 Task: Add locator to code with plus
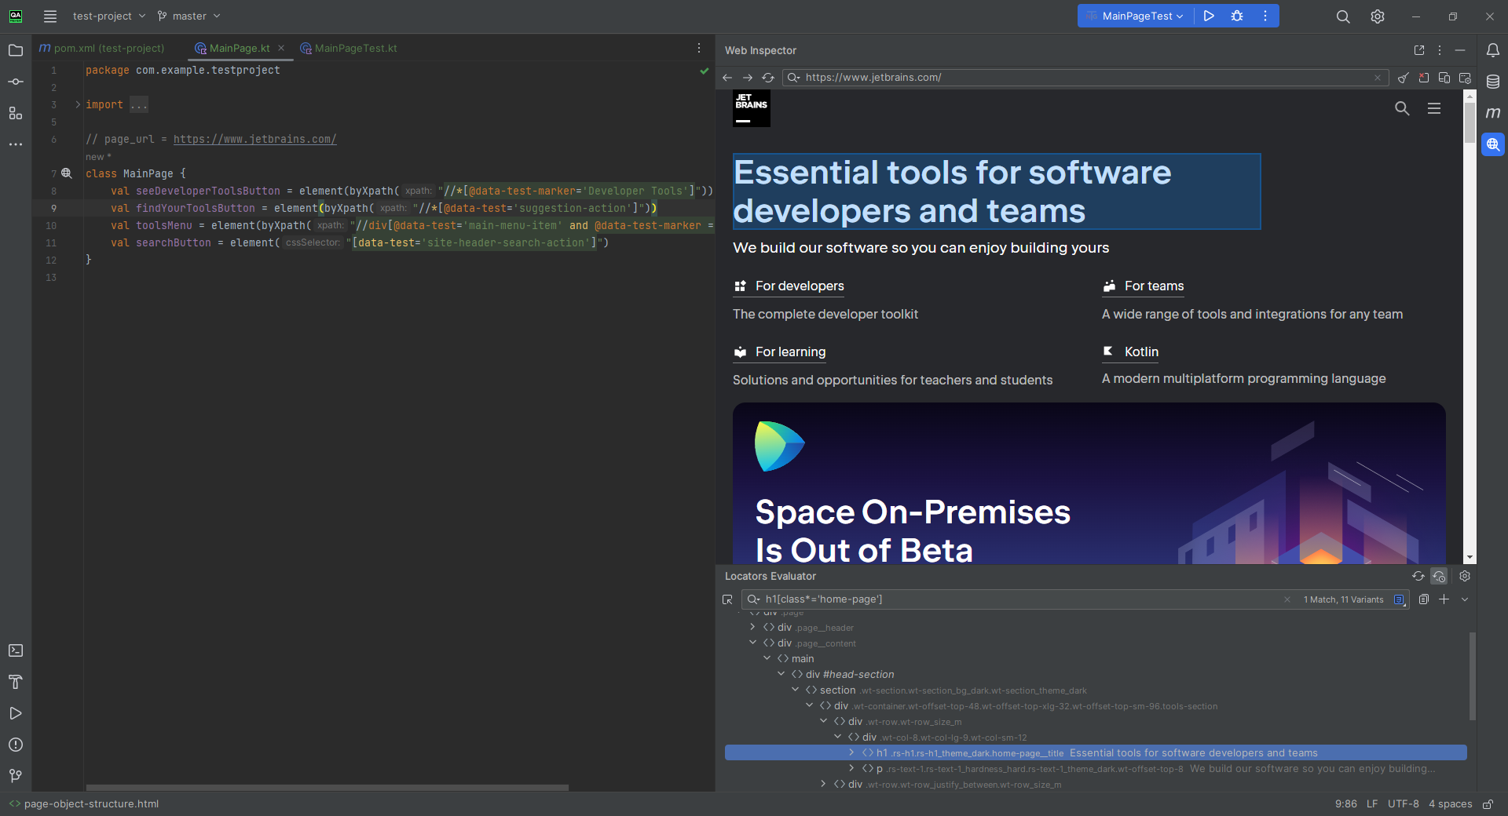coord(1444,599)
